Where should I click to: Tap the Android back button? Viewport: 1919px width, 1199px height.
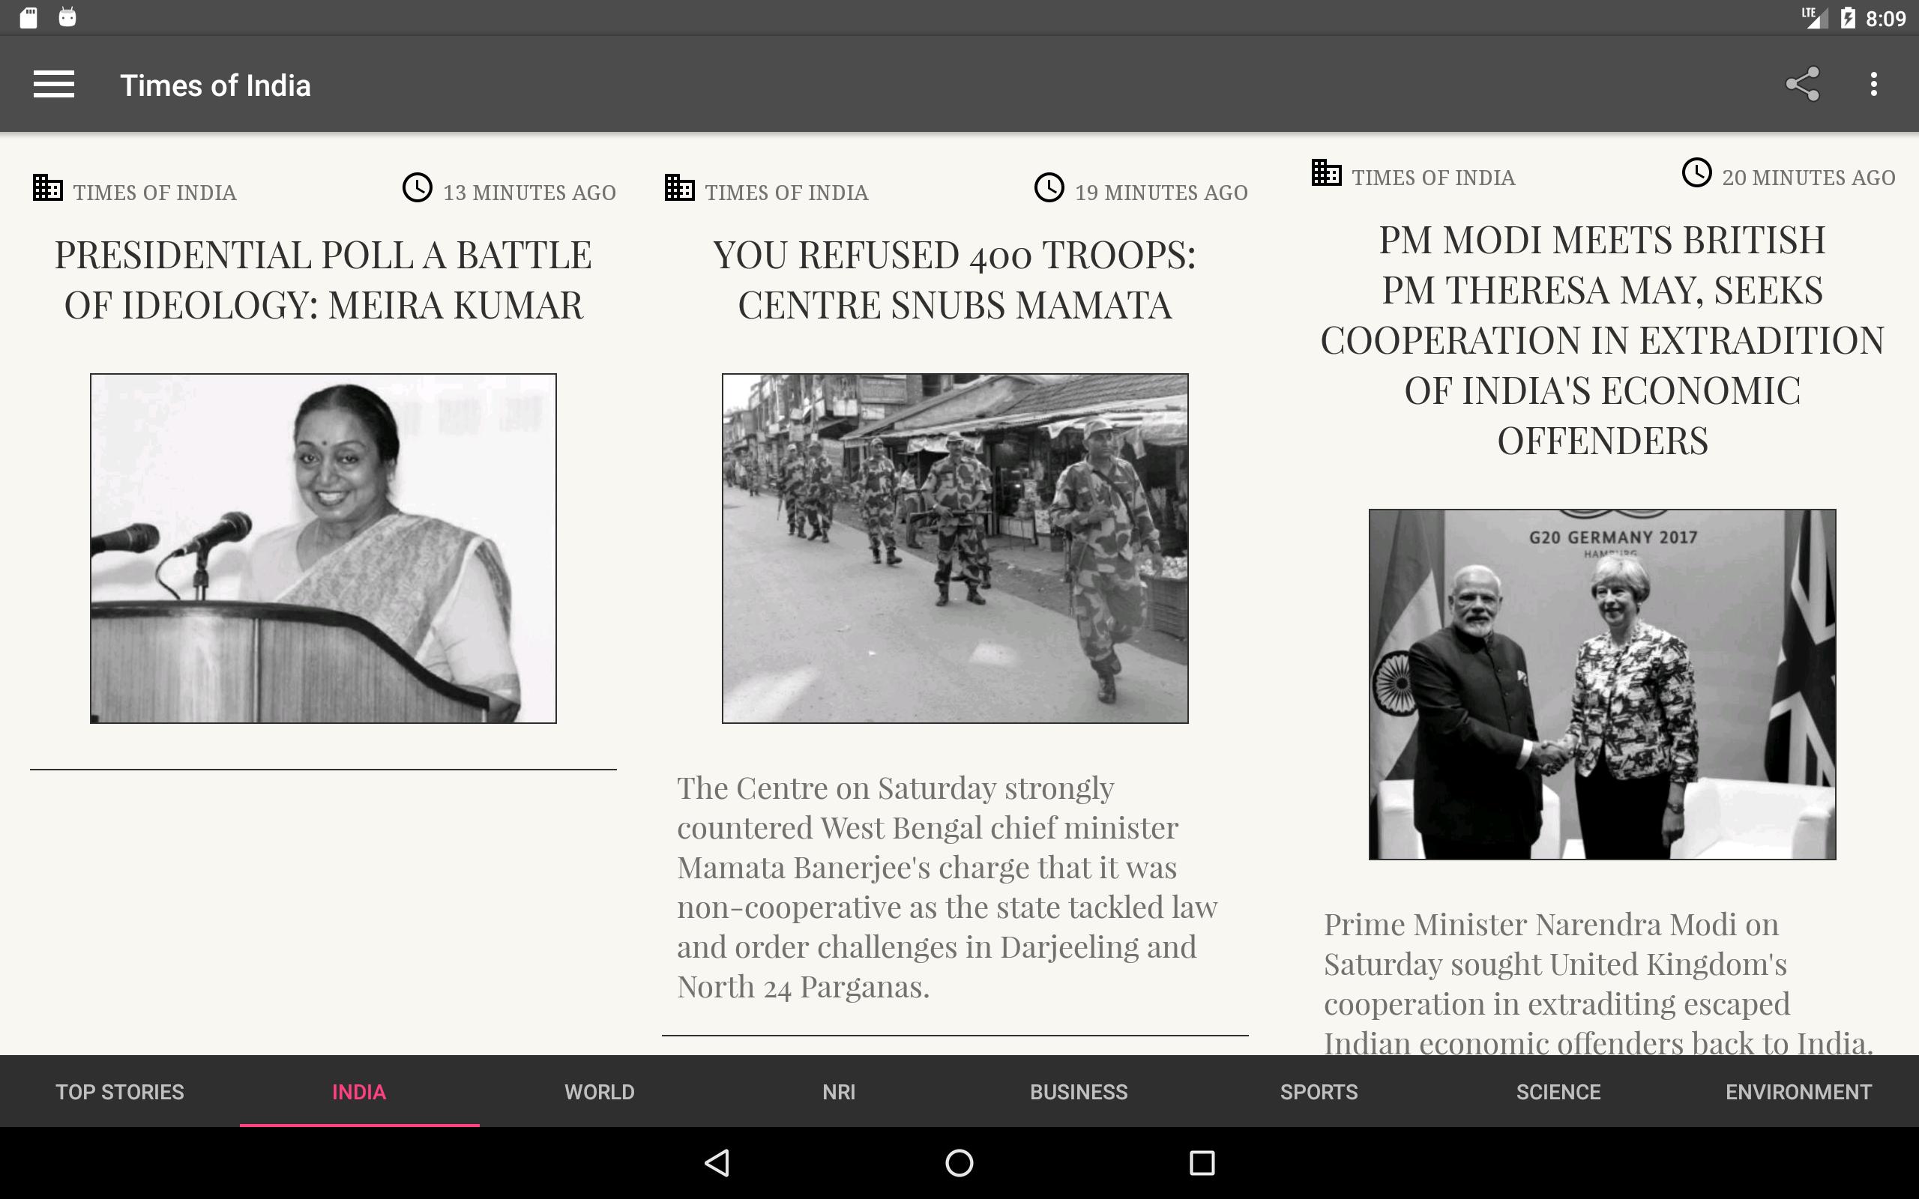coord(717,1162)
